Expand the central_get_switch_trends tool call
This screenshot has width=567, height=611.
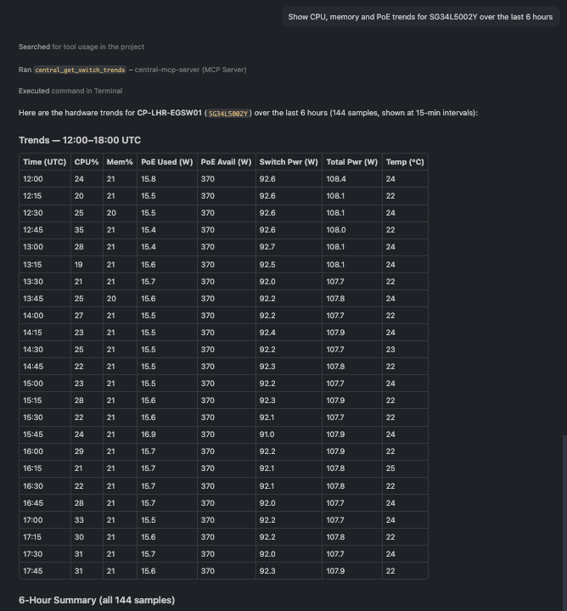tap(132, 70)
